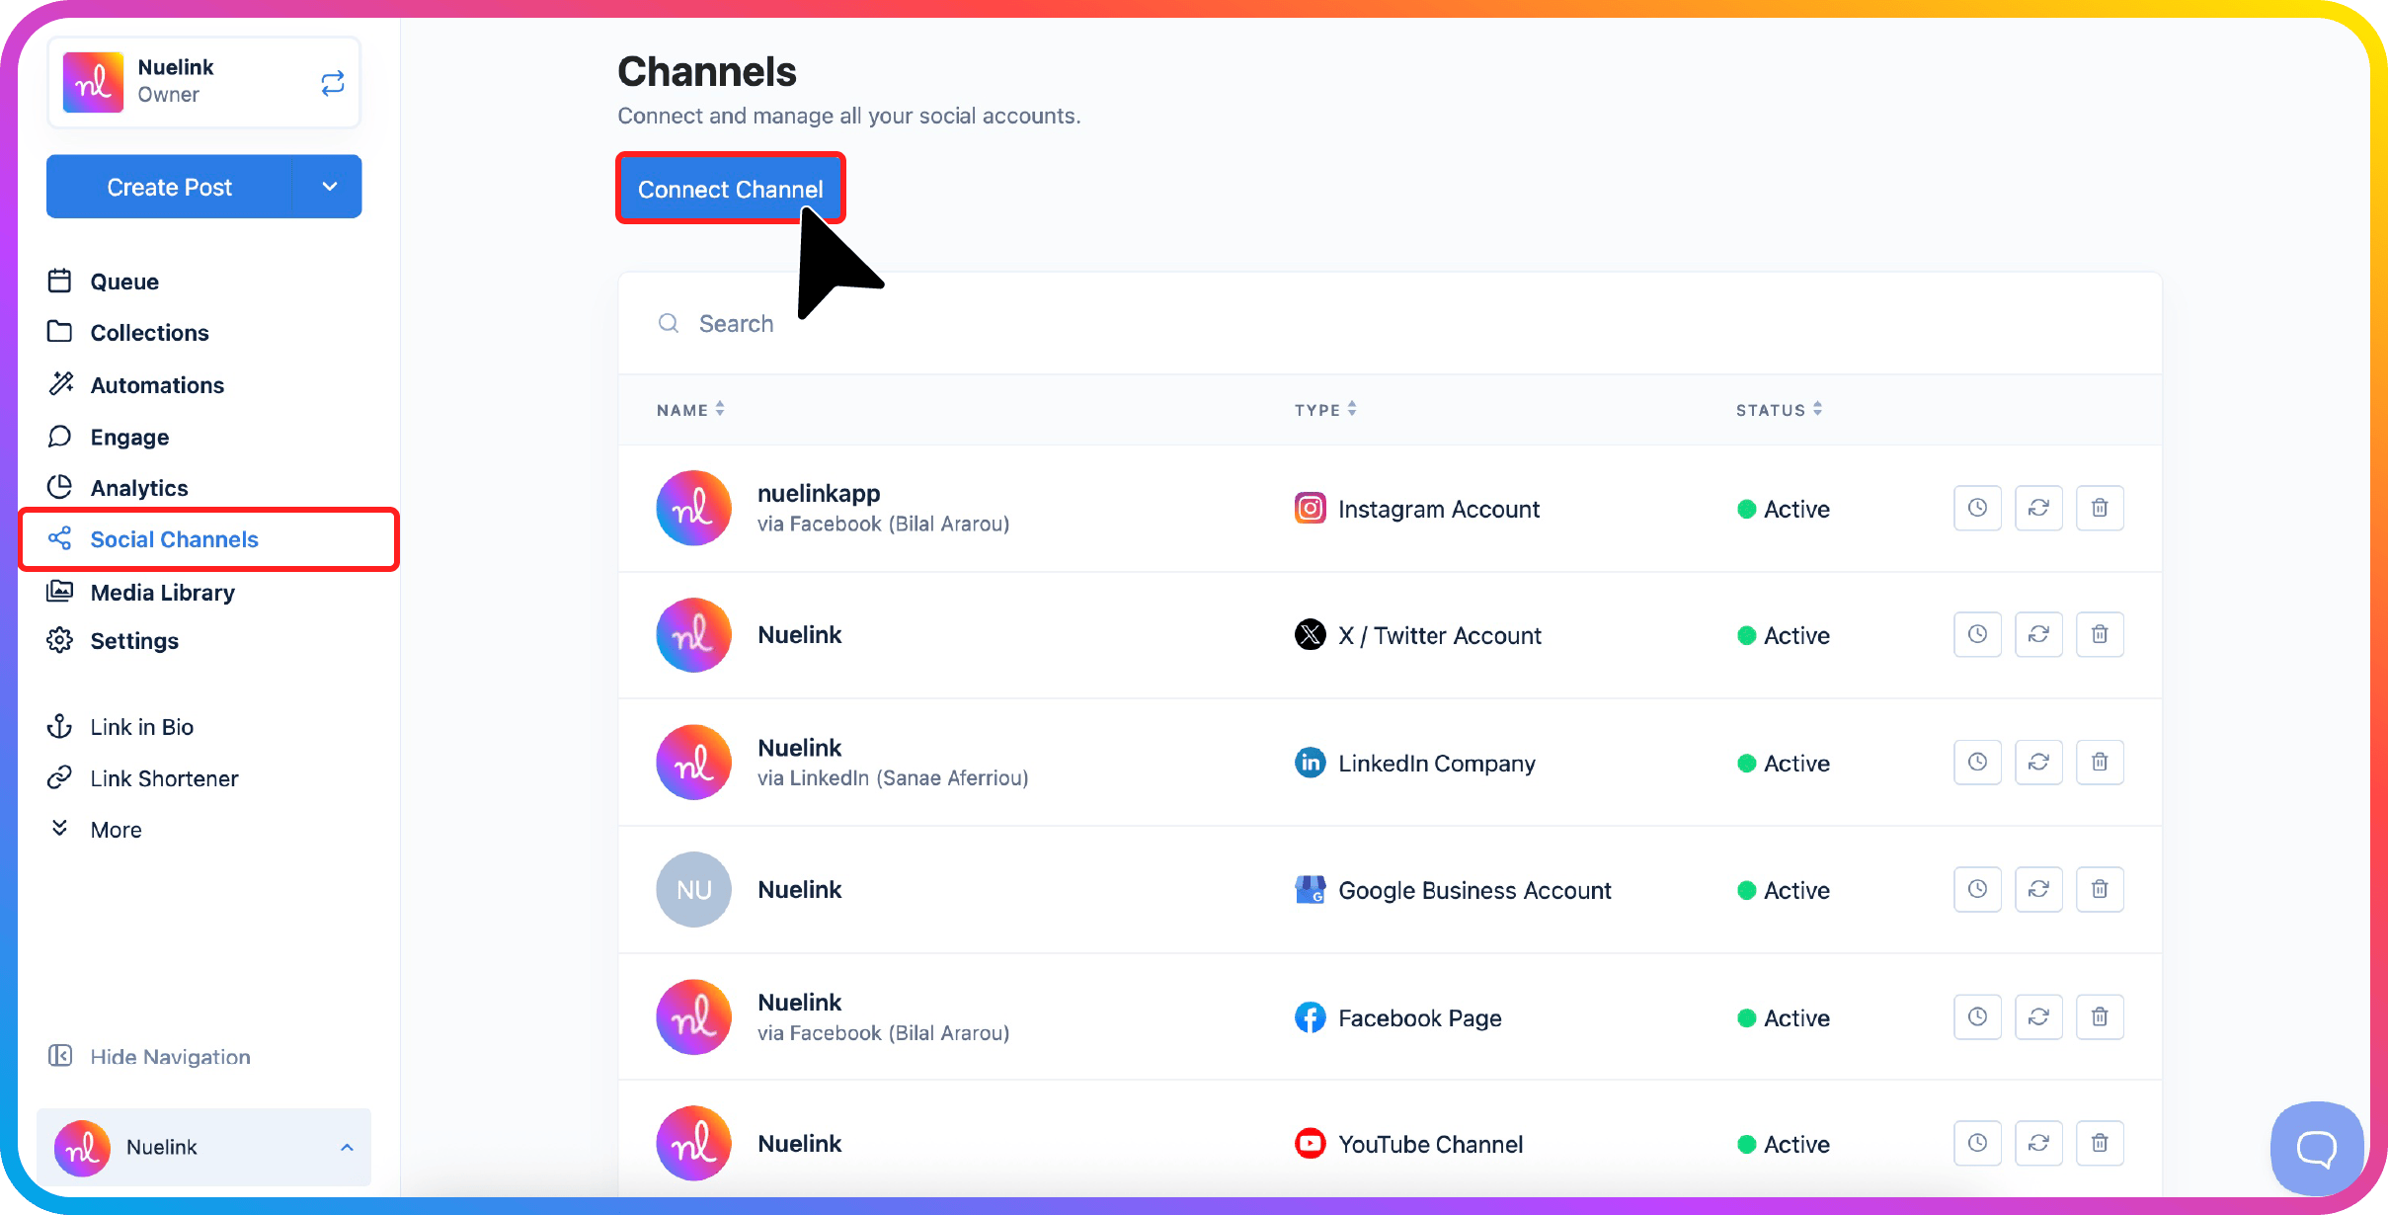Open the Nuelink account menu at the bottom of the sidebar
The width and height of the screenshot is (2388, 1215).
coord(203,1147)
